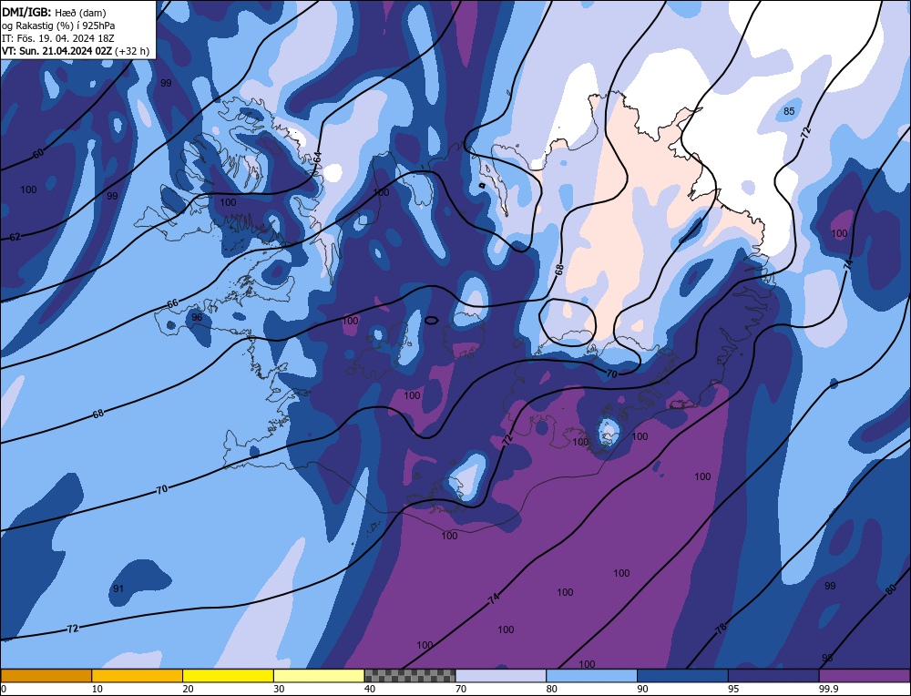The height and width of the screenshot is (696, 911).
Task: Click the 'DMI/IGB: Hæð (dam)' title line
Action: [54, 12]
